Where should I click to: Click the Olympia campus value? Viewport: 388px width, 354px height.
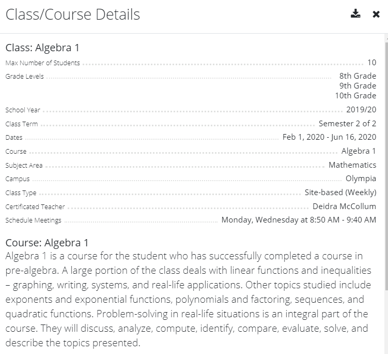(361, 179)
